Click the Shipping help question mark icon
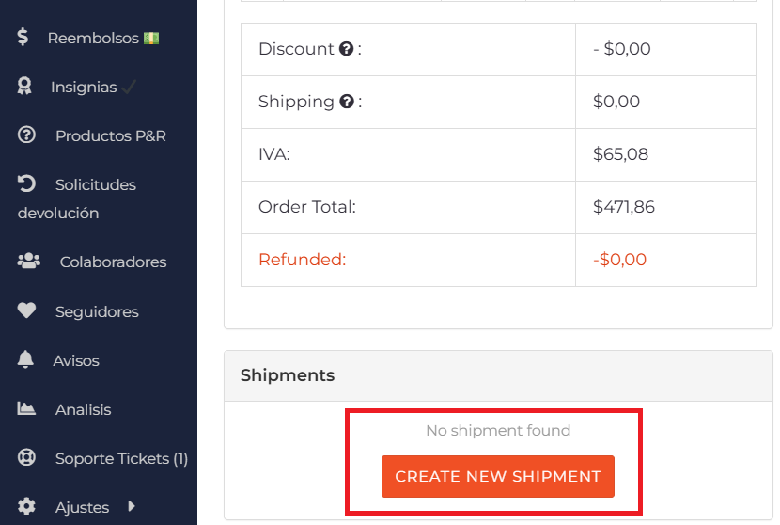This screenshot has width=780, height=525. pos(347,102)
